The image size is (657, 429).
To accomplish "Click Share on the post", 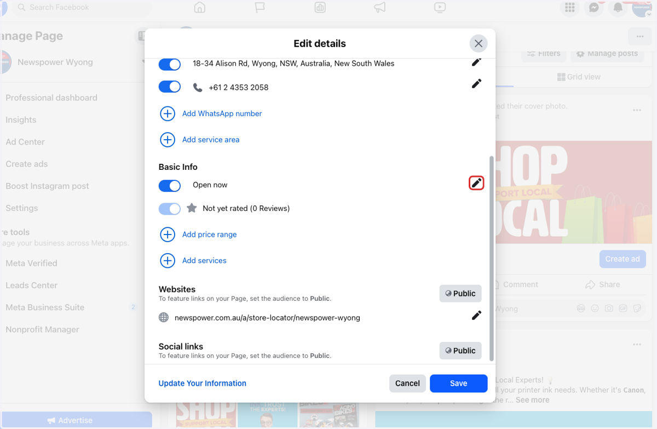I will tap(602, 284).
